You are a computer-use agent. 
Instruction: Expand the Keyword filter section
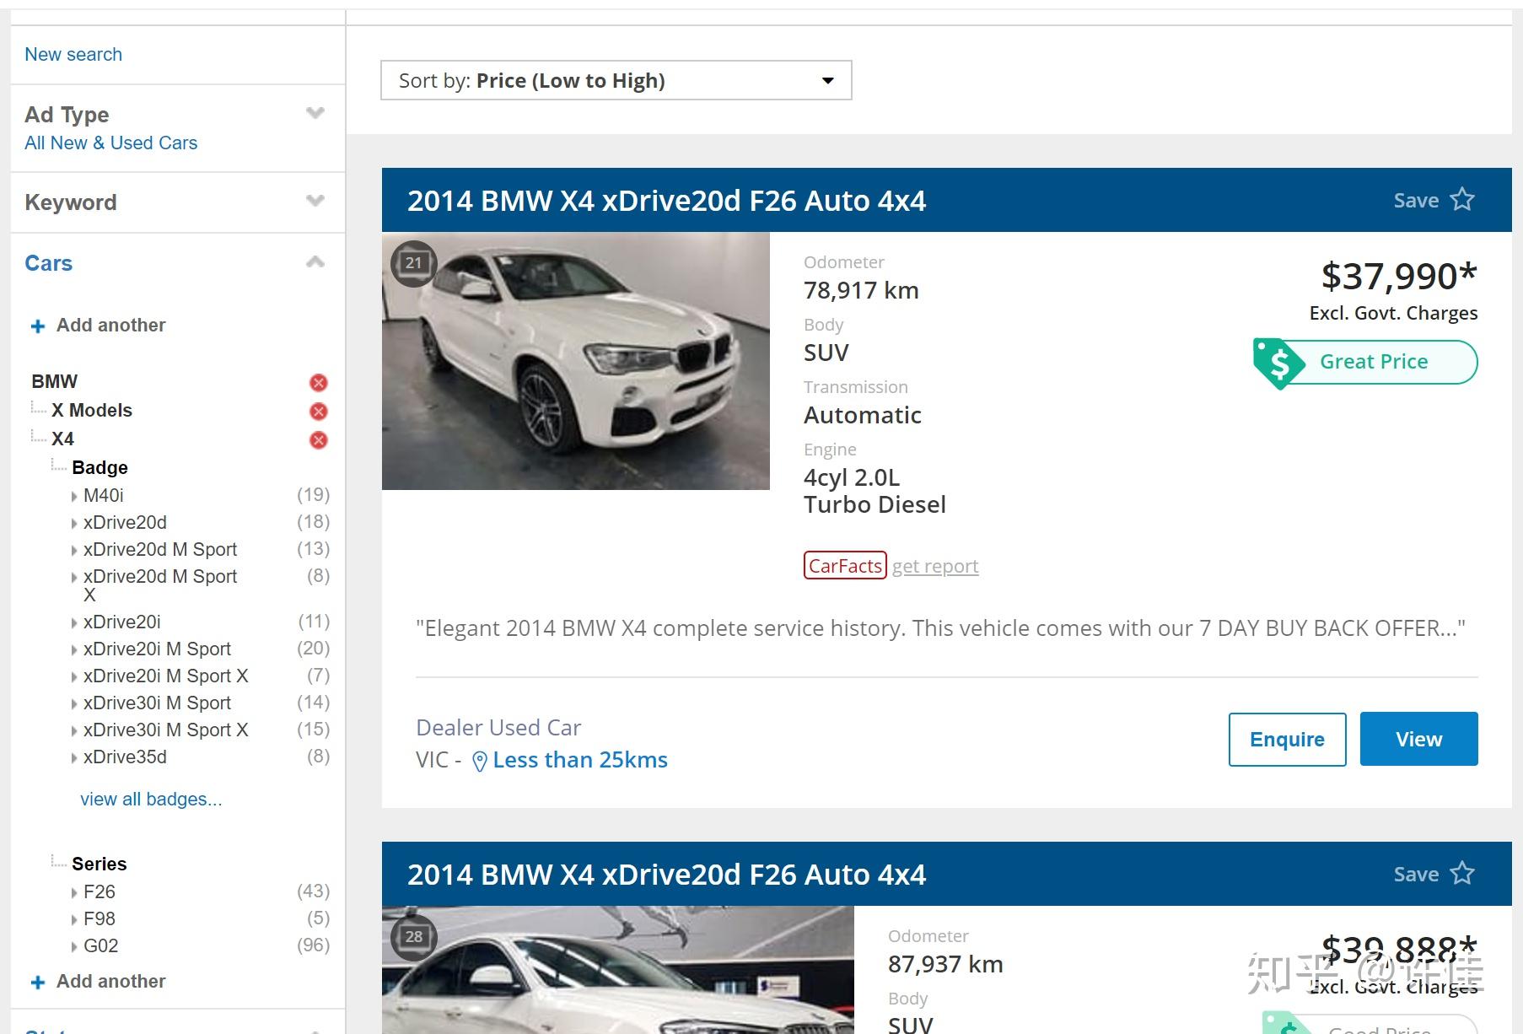[x=315, y=201]
